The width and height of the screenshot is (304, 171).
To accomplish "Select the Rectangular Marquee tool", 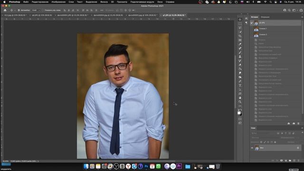I will tap(240, 24).
